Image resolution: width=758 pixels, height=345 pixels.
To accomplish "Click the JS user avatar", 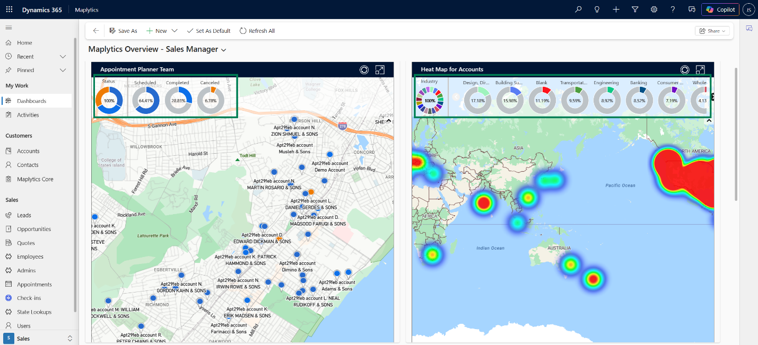I will (x=748, y=10).
